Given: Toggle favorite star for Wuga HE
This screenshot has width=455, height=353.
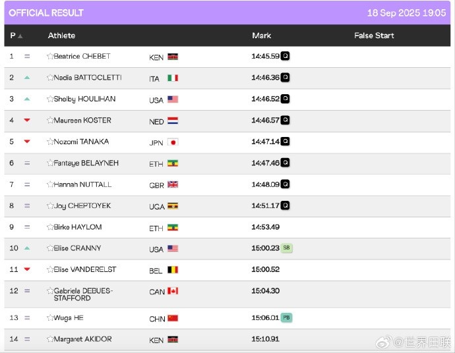Looking at the screenshot, I should (49, 318).
